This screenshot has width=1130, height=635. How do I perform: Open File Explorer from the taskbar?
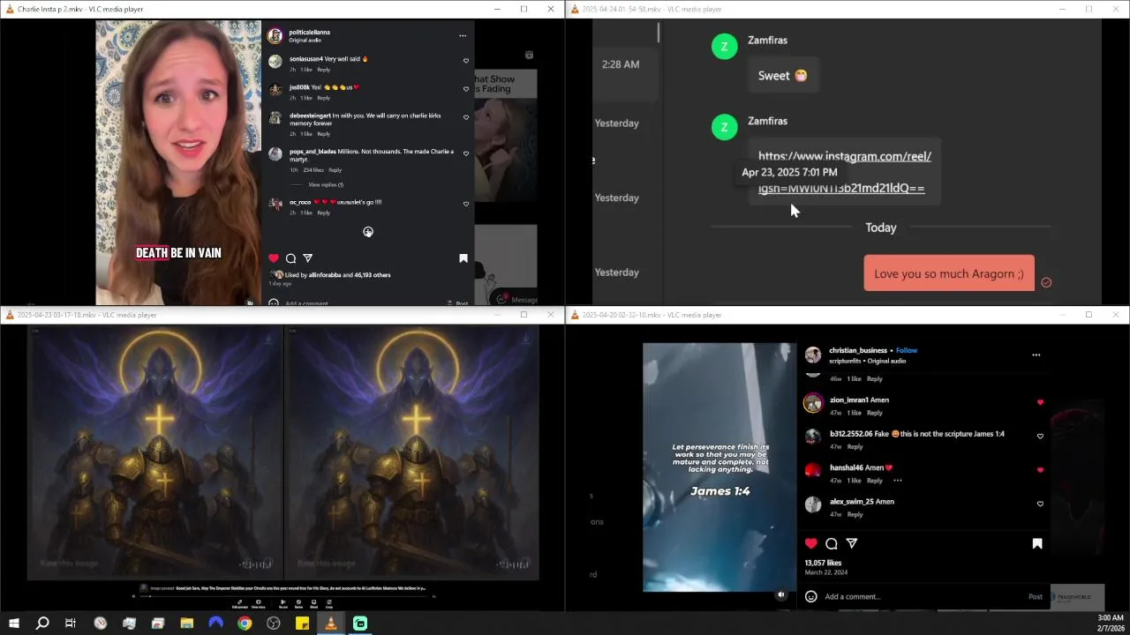187,624
